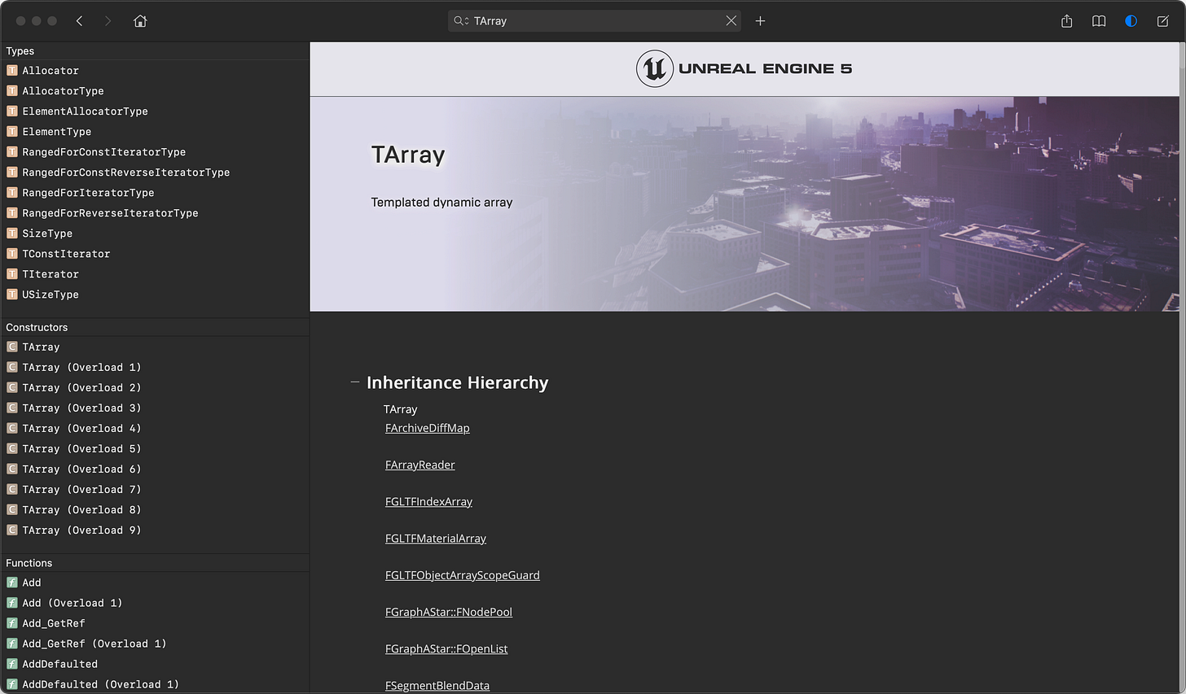1186x694 pixels.
Task: Open the FGLTFMaterialArray link
Action: click(436, 539)
